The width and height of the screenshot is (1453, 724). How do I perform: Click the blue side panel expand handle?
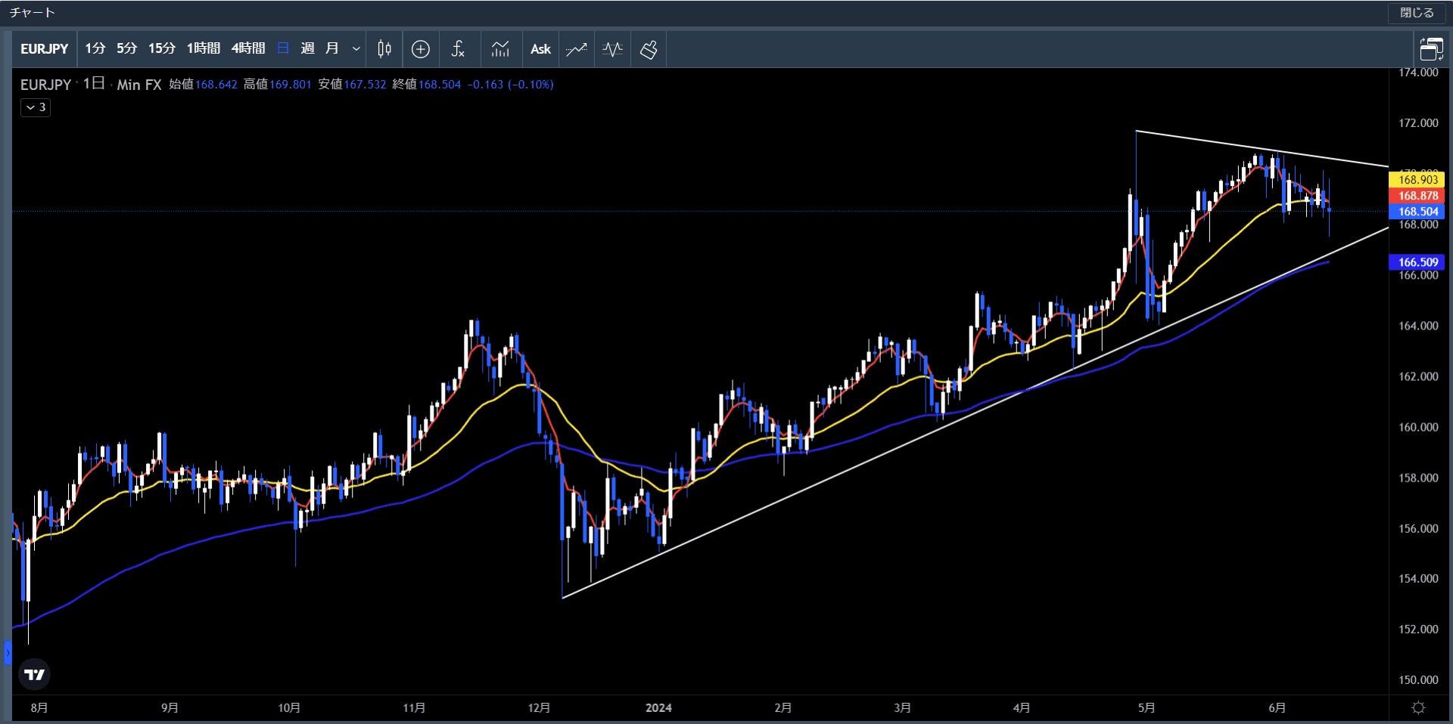click(x=8, y=652)
